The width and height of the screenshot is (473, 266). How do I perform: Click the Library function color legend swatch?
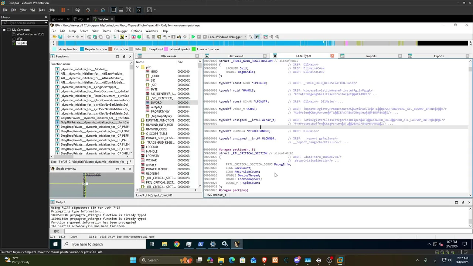point(54,49)
